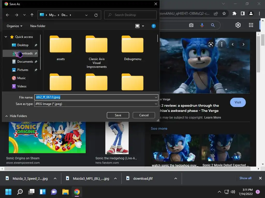
Task: Search by image camera icon
Action: 191,25
